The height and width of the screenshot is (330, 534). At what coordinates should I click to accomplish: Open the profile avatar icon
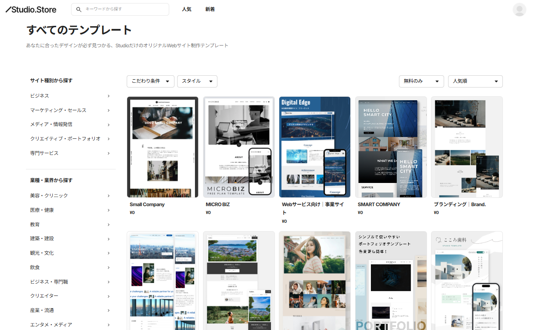pos(519,9)
